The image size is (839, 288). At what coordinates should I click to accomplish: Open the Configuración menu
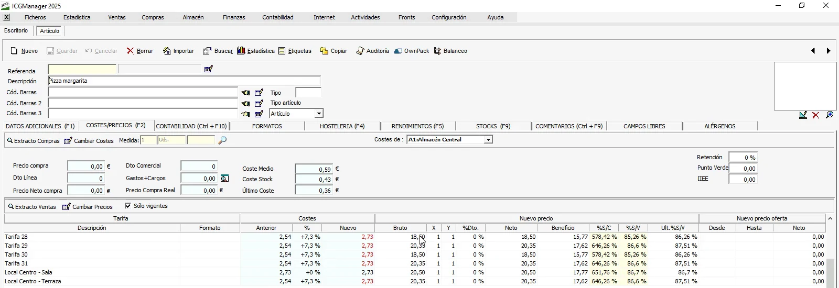(x=449, y=17)
